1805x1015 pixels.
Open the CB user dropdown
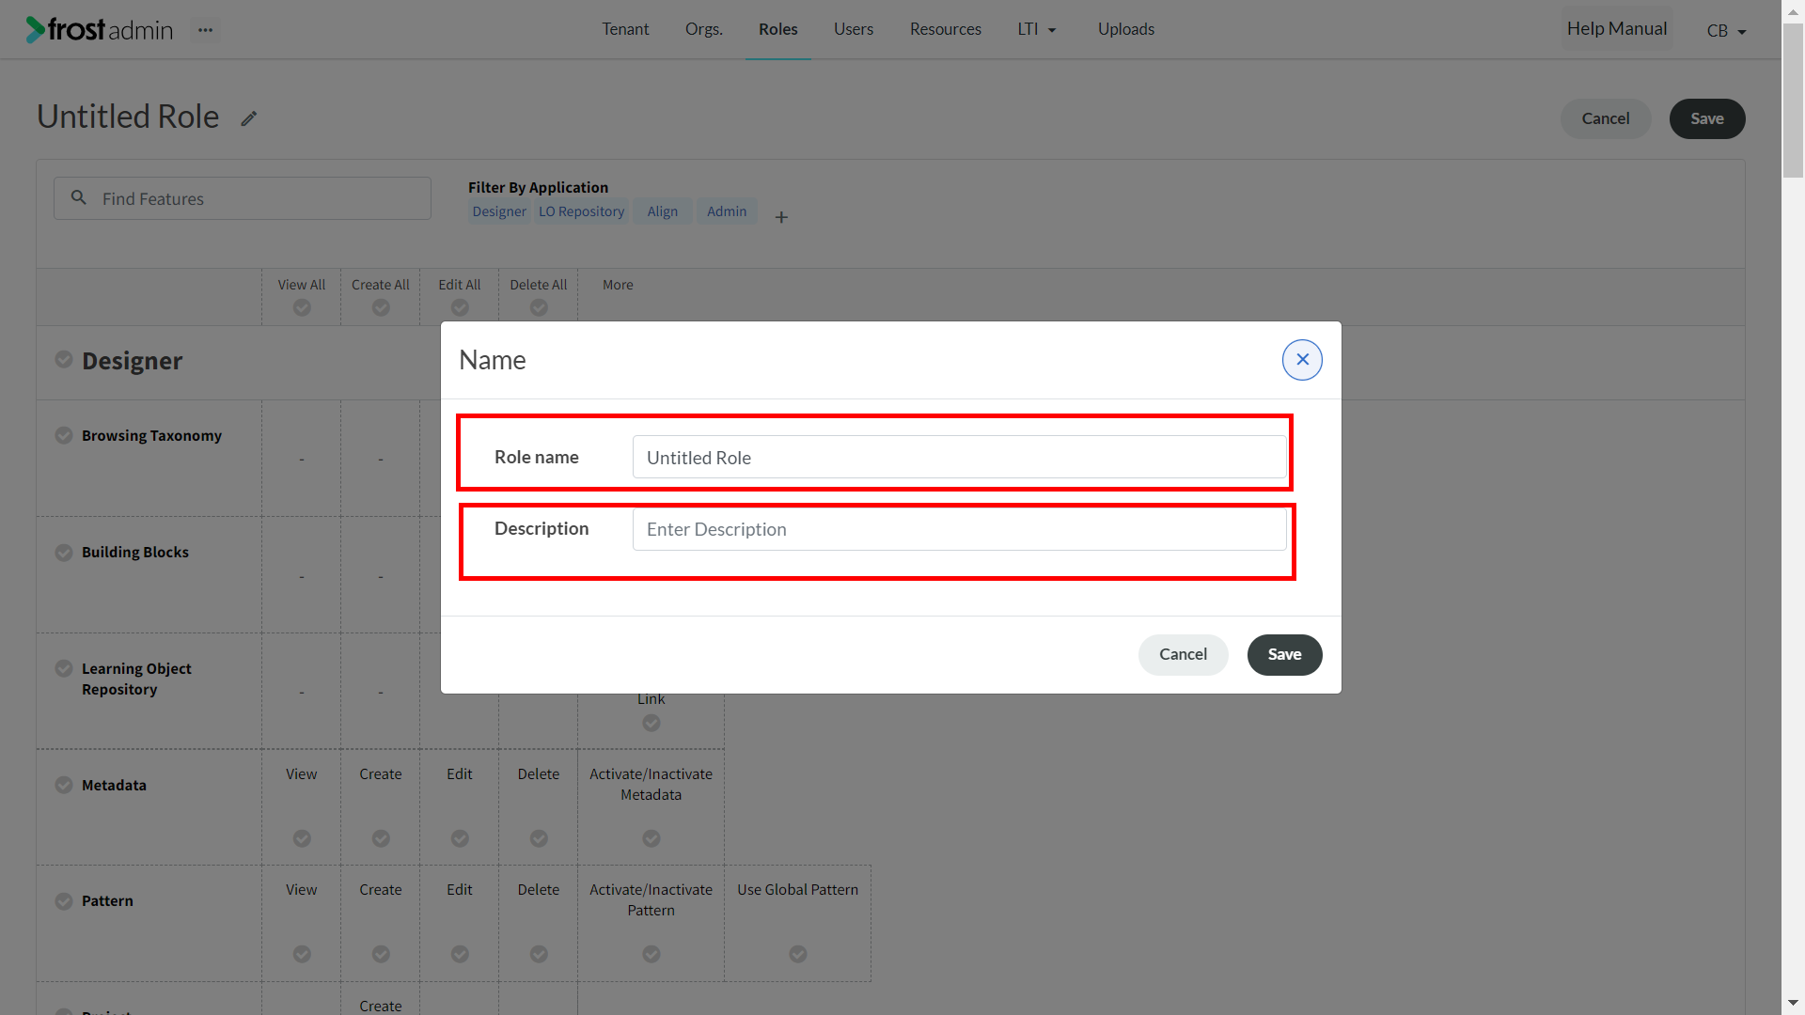(1726, 31)
